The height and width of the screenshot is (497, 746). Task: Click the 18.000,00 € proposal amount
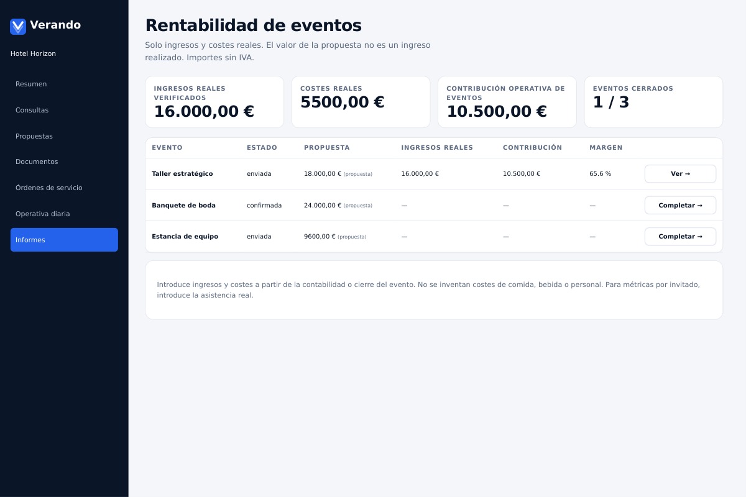(323, 174)
